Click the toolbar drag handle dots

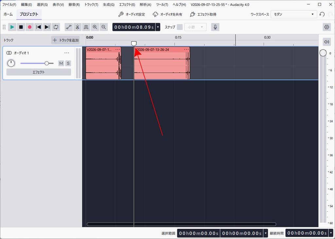[4, 27]
